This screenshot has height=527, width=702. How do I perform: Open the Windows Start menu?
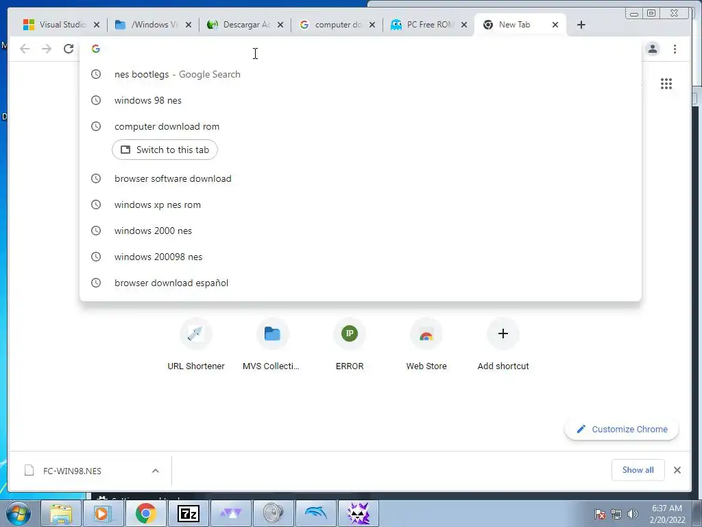[x=18, y=513]
